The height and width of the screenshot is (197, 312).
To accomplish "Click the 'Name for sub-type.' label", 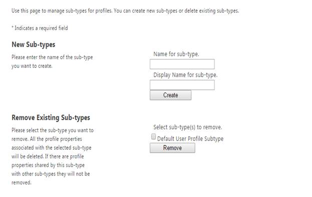I will [176, 54].
